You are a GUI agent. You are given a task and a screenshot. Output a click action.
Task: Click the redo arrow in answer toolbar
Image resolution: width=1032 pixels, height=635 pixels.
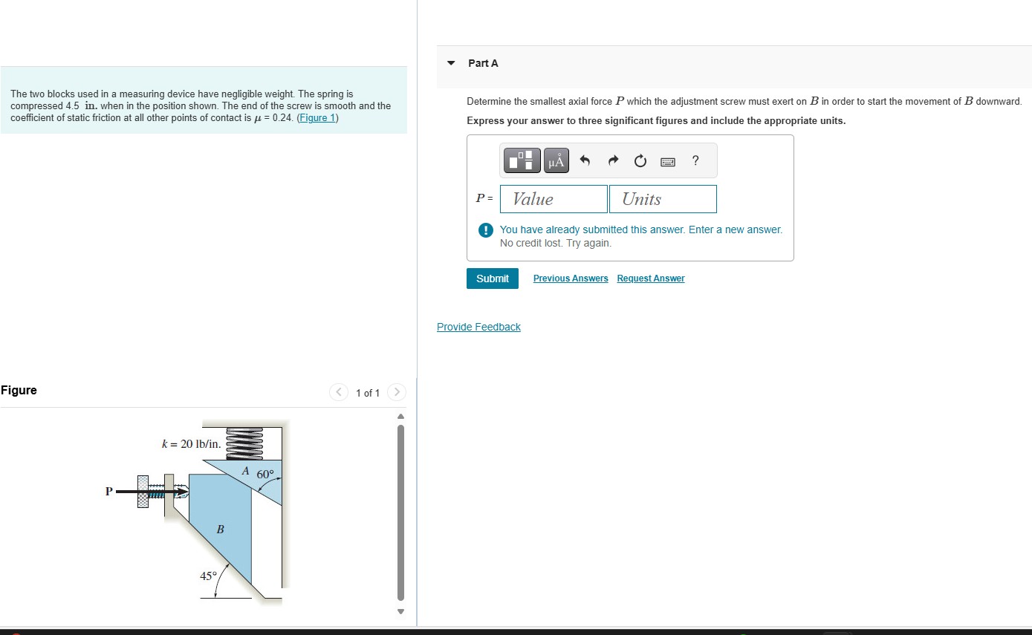coord(613,160)
